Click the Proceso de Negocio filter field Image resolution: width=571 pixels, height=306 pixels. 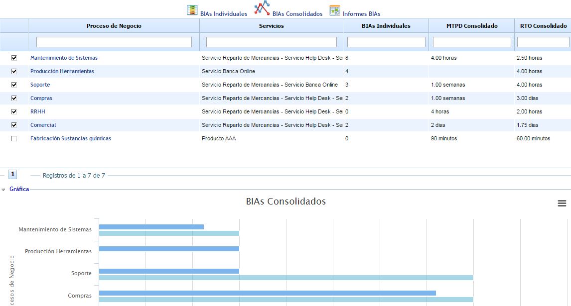pos(114,42)
